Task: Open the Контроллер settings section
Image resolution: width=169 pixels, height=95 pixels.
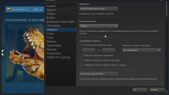Action: pyautogui.click(x=61, y=53)
